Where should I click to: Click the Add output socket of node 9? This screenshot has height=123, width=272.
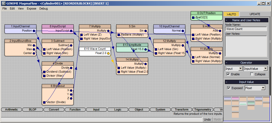220,31
